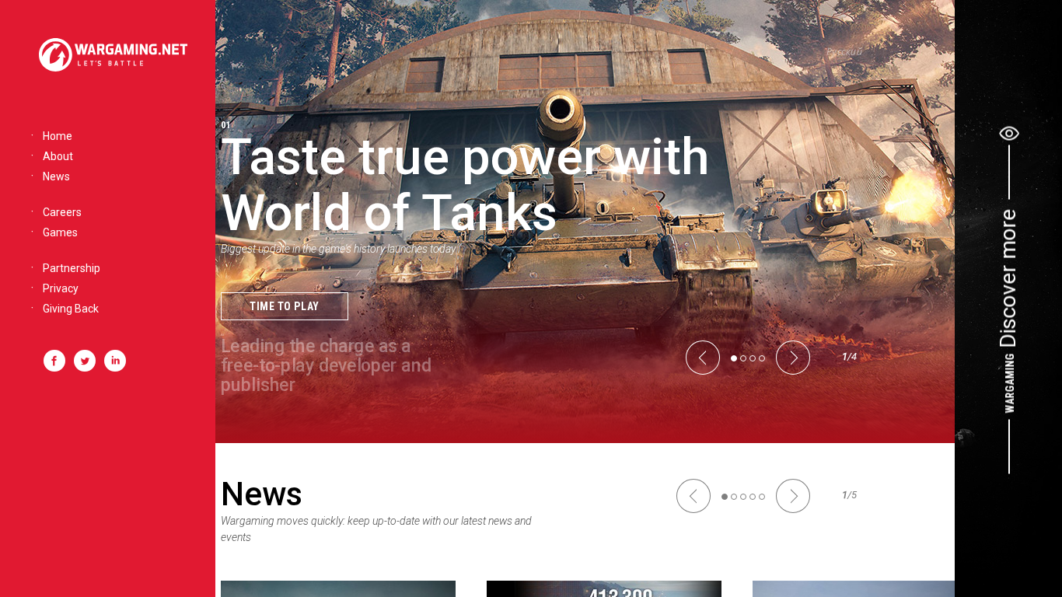Advance to next hero banner slide
Image resolution: width=1062 pixels, height=597 pixels.
coord(793,358)
